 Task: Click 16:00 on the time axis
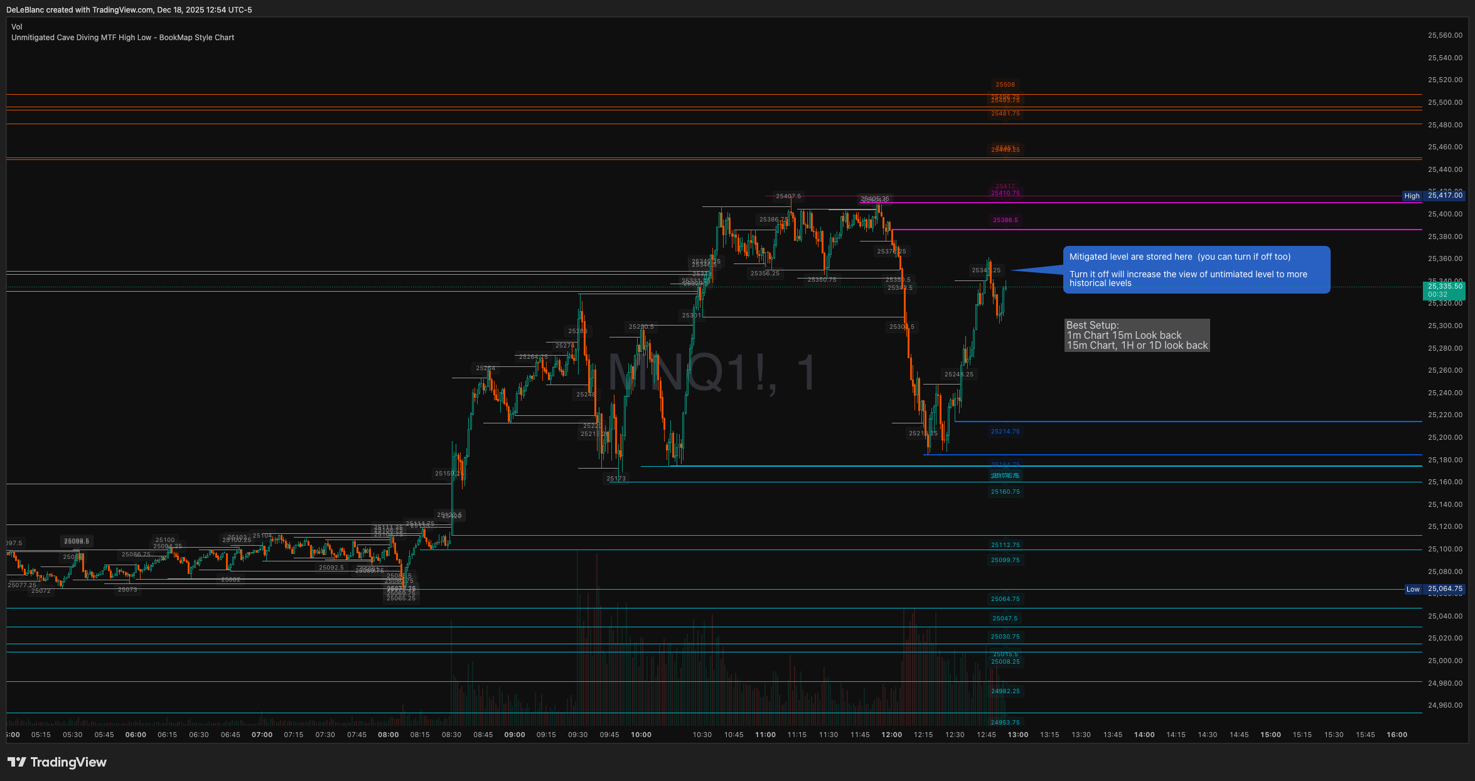coord(1397,735)
